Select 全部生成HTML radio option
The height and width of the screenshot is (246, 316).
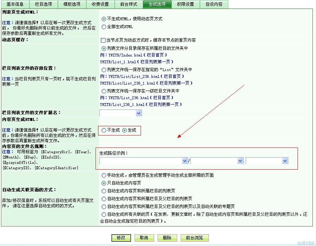[x=104, y=27]
